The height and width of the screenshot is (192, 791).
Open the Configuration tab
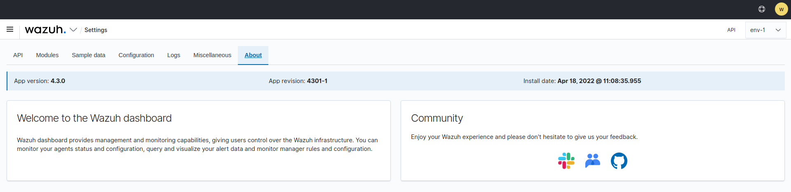click(136, 55)
